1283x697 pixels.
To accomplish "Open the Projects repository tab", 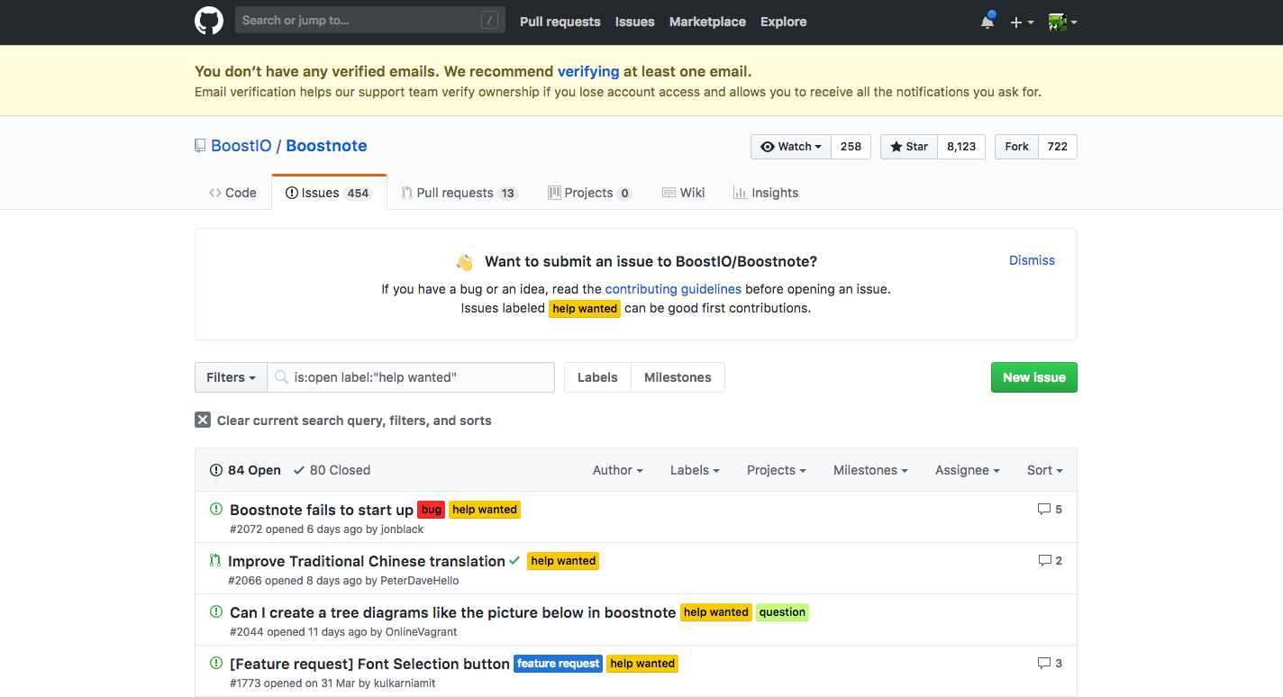I will click(x=589, y=193).
